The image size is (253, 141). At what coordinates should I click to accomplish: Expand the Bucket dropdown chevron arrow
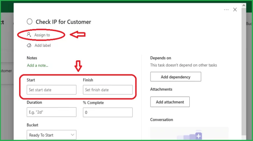pos(72,135)
